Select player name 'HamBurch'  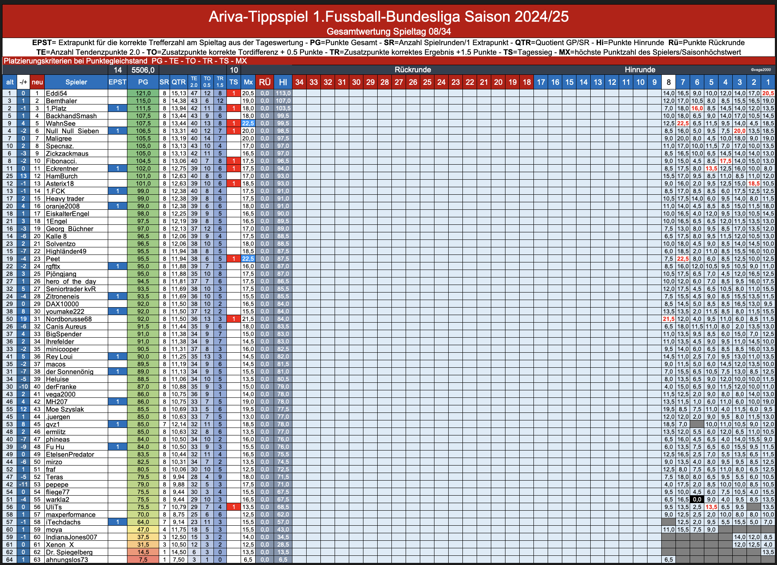pos(61,176)
